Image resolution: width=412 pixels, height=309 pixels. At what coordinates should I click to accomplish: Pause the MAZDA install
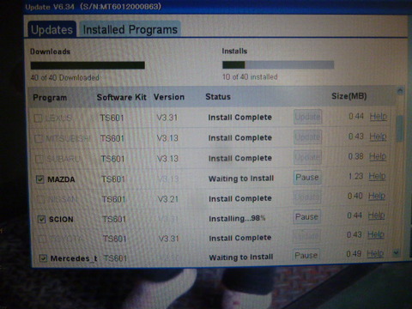tap(307, 178)
